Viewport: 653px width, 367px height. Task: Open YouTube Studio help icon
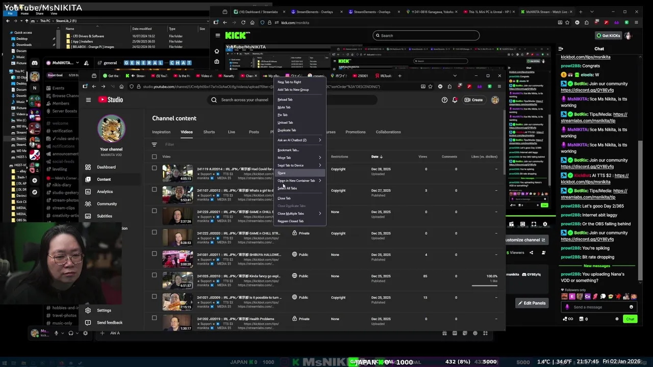444,100
